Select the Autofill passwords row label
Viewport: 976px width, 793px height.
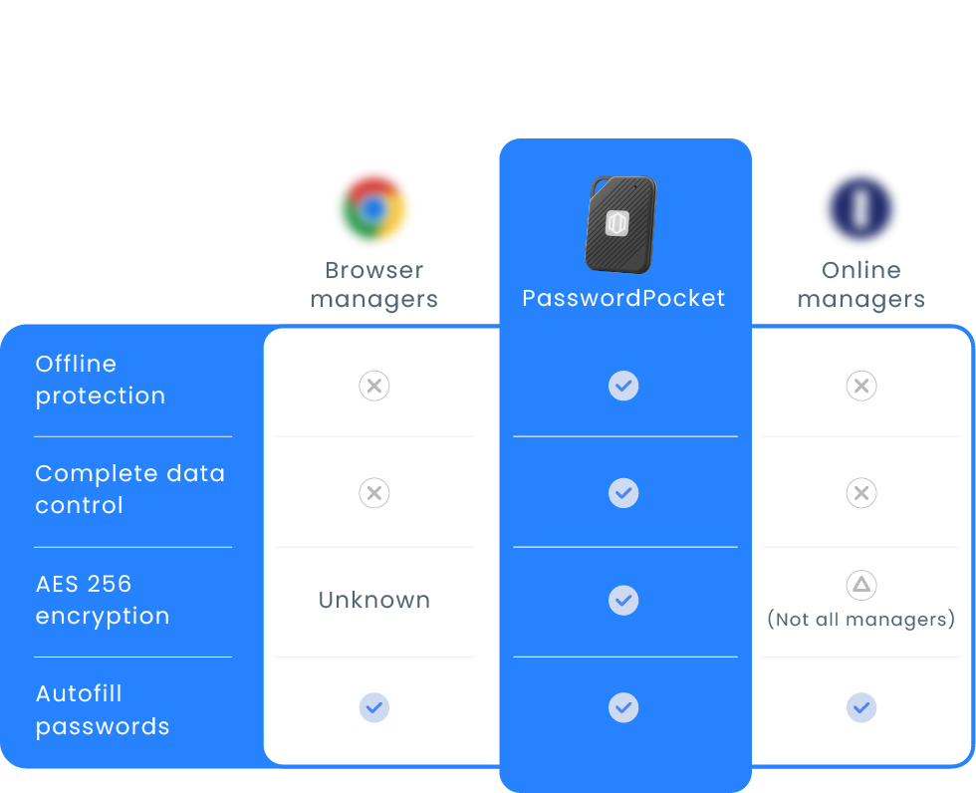tap(102, 710)
